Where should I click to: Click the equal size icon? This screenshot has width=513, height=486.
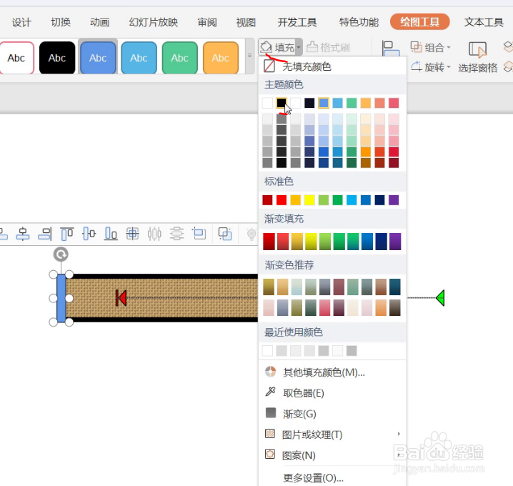199,234
